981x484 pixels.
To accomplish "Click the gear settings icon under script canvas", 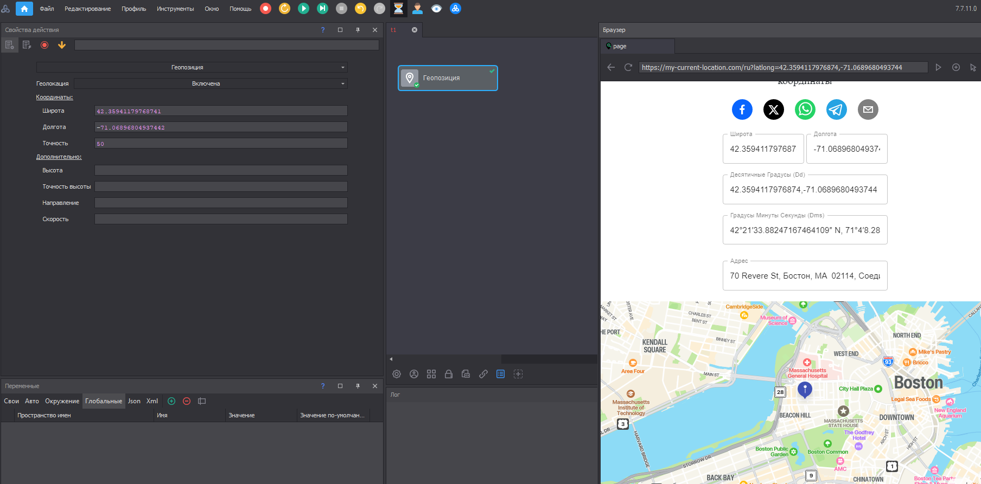I will [397, 374].
